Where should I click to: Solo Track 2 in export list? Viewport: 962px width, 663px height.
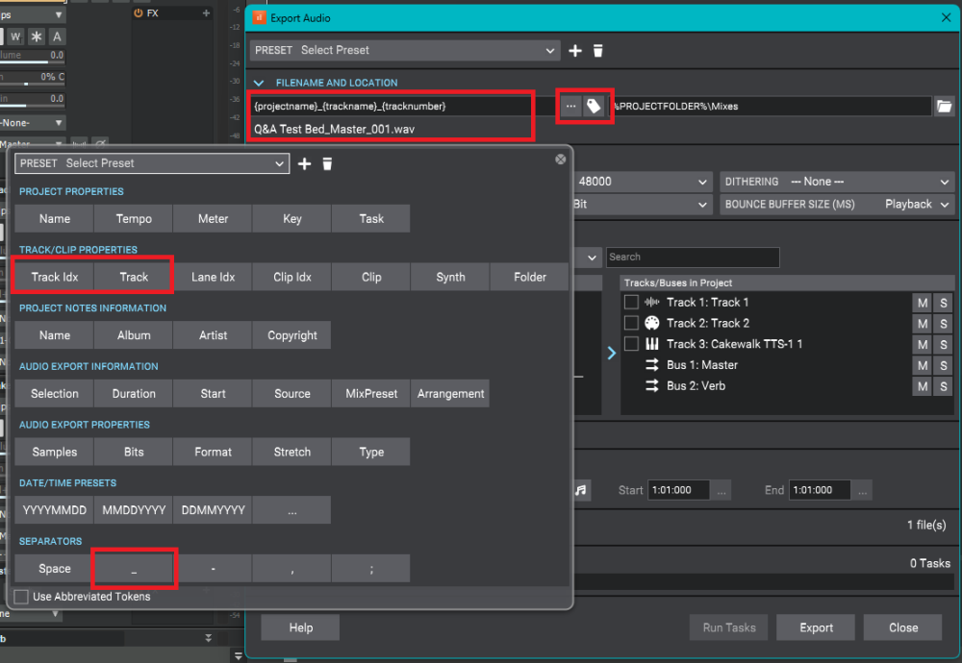coord(944,324)
